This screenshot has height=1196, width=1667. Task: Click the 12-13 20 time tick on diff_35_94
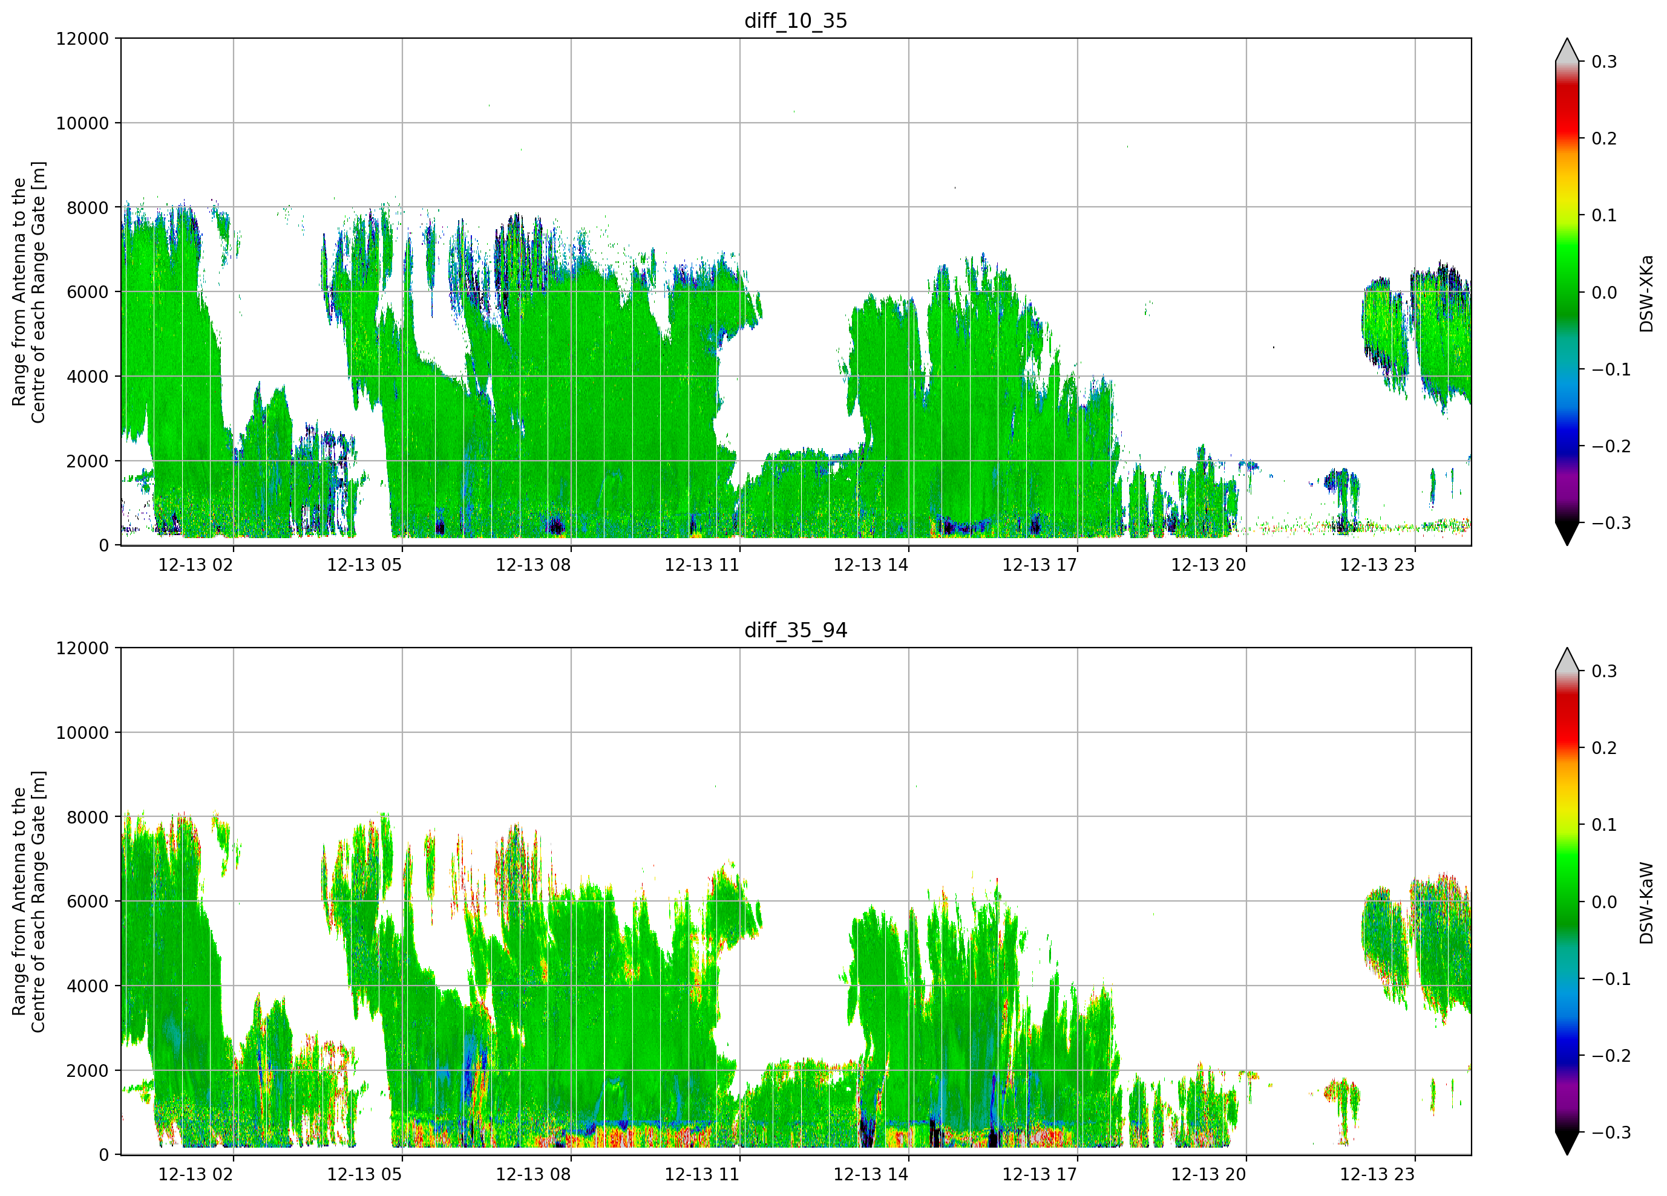[1208, 1175]
